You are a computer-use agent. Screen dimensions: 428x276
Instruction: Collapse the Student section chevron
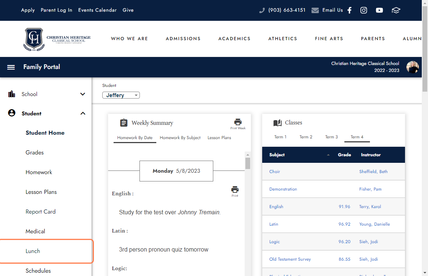(83, 113)
